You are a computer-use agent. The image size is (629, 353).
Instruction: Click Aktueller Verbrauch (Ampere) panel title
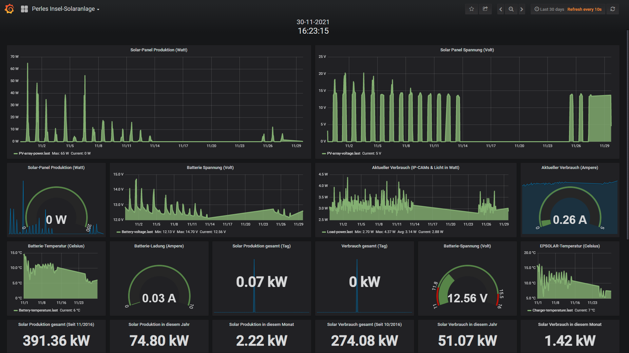(569, 168)
